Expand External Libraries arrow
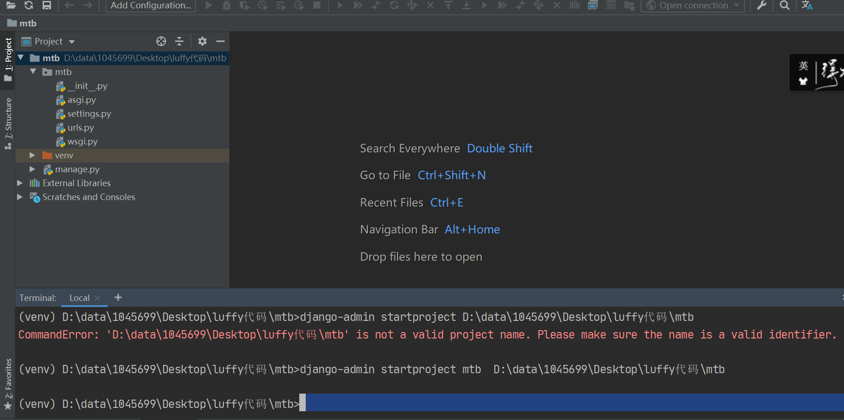The width and height of the screenshot is (844, 420). click(20, 183)
